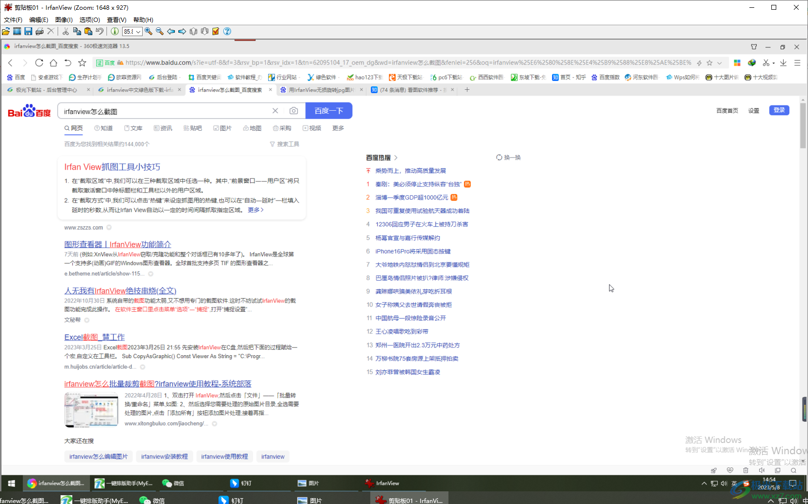Click the Baidu search input field

pos(166,111)
